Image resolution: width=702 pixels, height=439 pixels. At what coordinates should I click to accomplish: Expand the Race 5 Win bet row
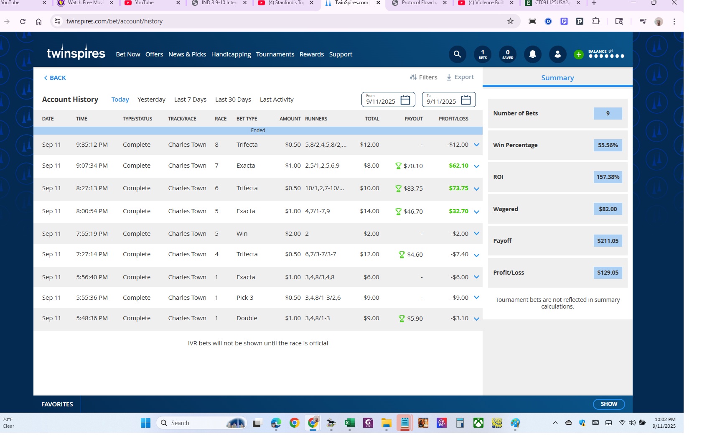click(x=476, y=234)
